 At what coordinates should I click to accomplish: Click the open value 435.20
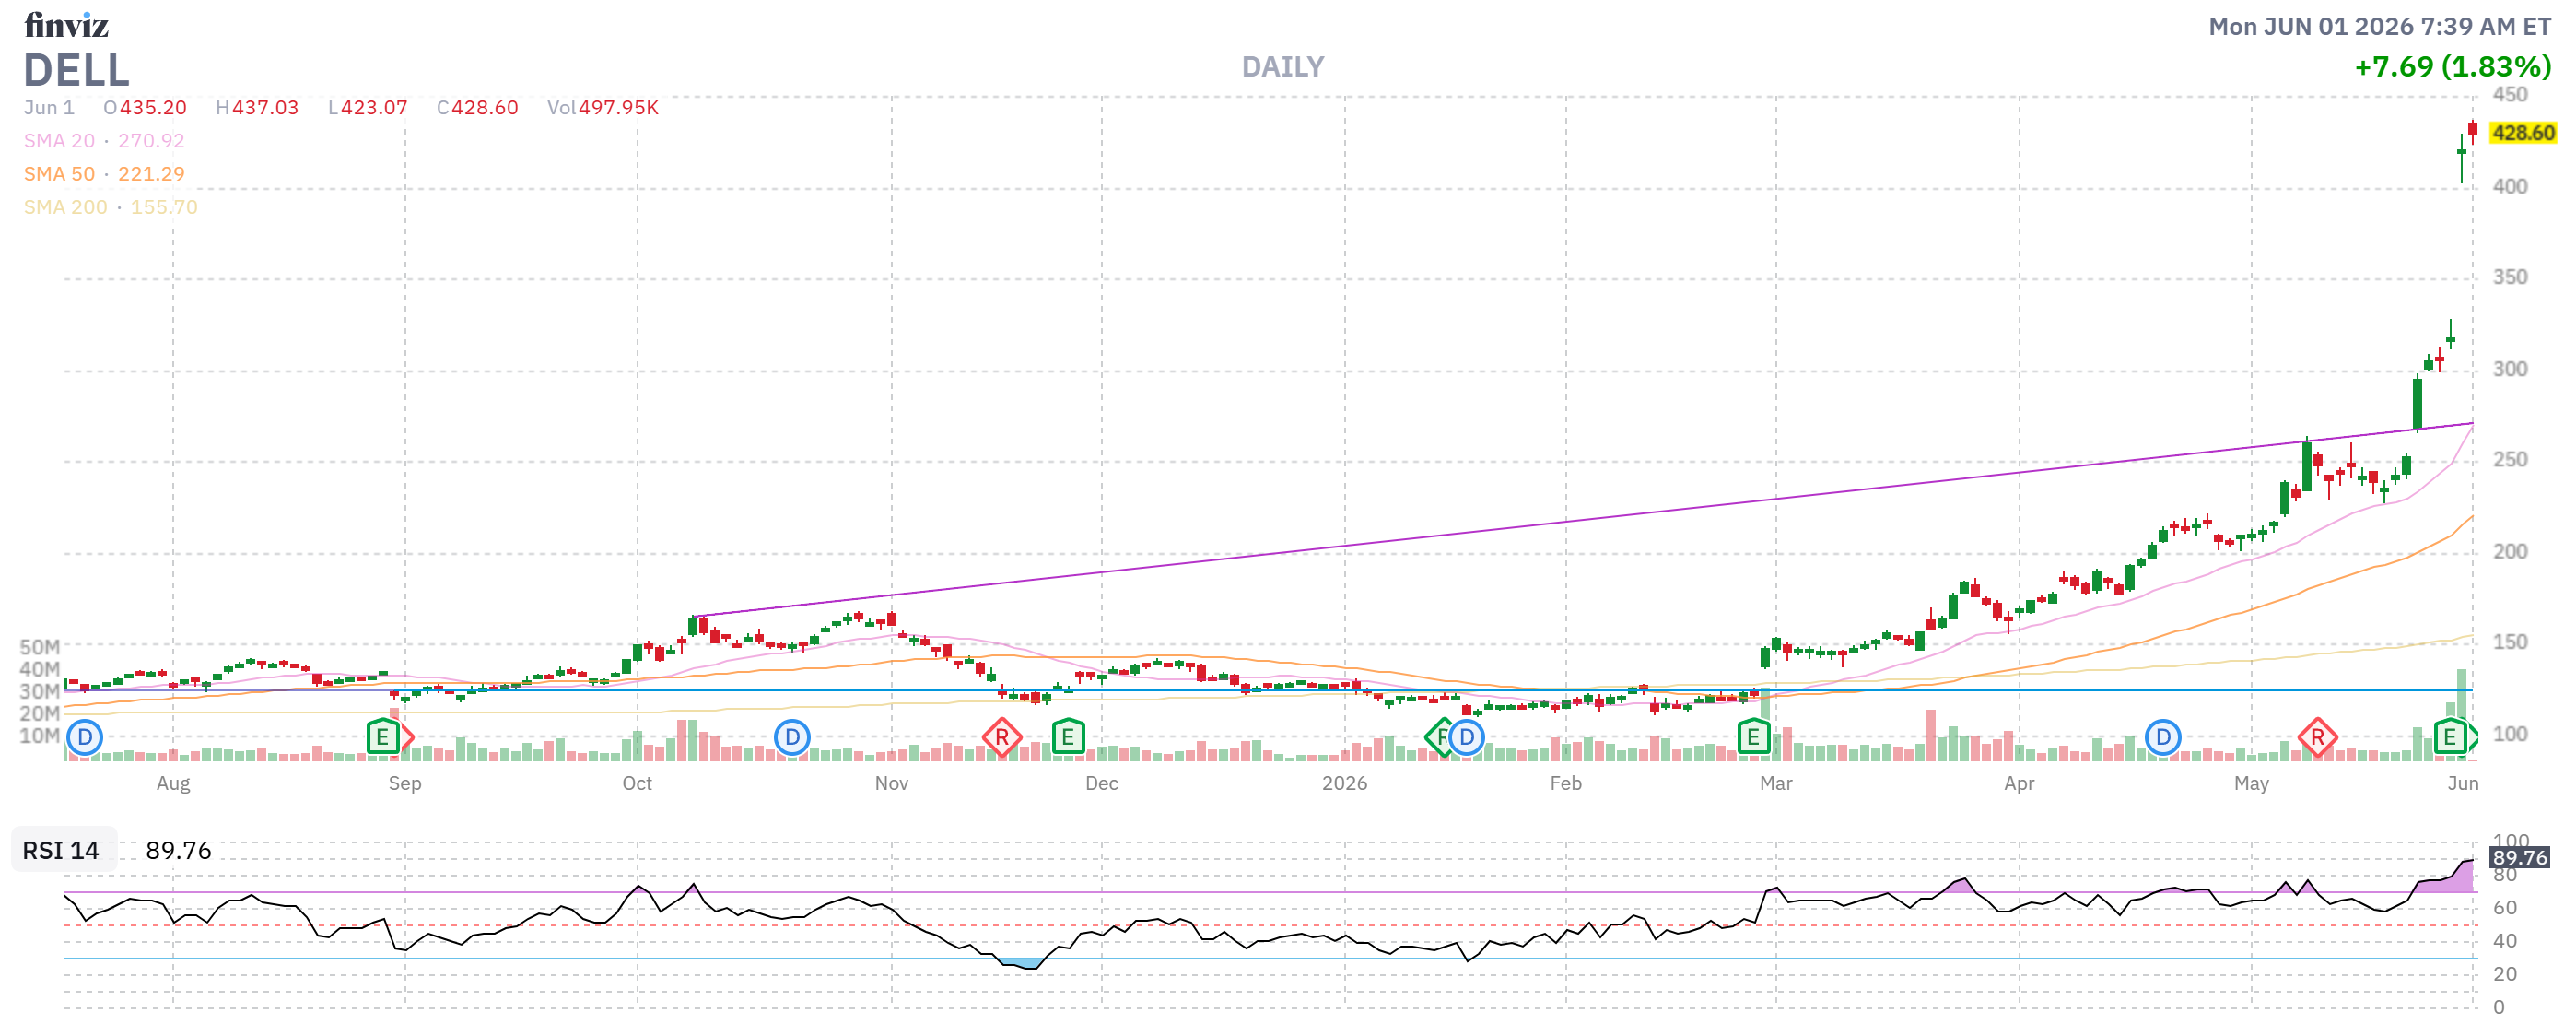(153, 108)
